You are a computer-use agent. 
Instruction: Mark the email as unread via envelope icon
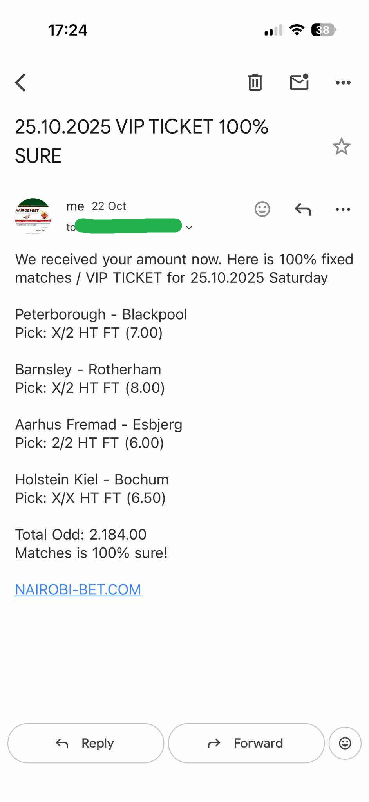[299, 82]
